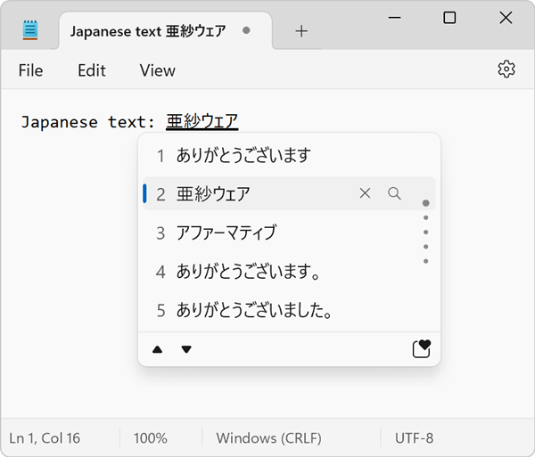
Task: Open emoji and more panel icon
Action: [421, 348]
